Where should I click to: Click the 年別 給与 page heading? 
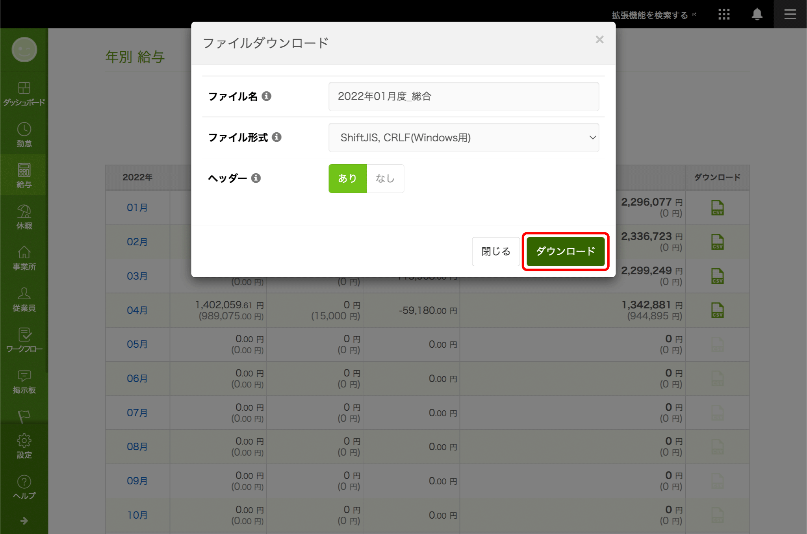click(135, 57)
